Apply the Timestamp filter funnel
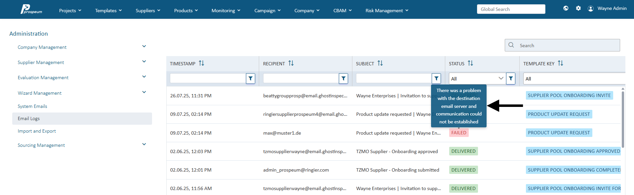This screenshot has height=195, width=634. [x=251, y=79]
